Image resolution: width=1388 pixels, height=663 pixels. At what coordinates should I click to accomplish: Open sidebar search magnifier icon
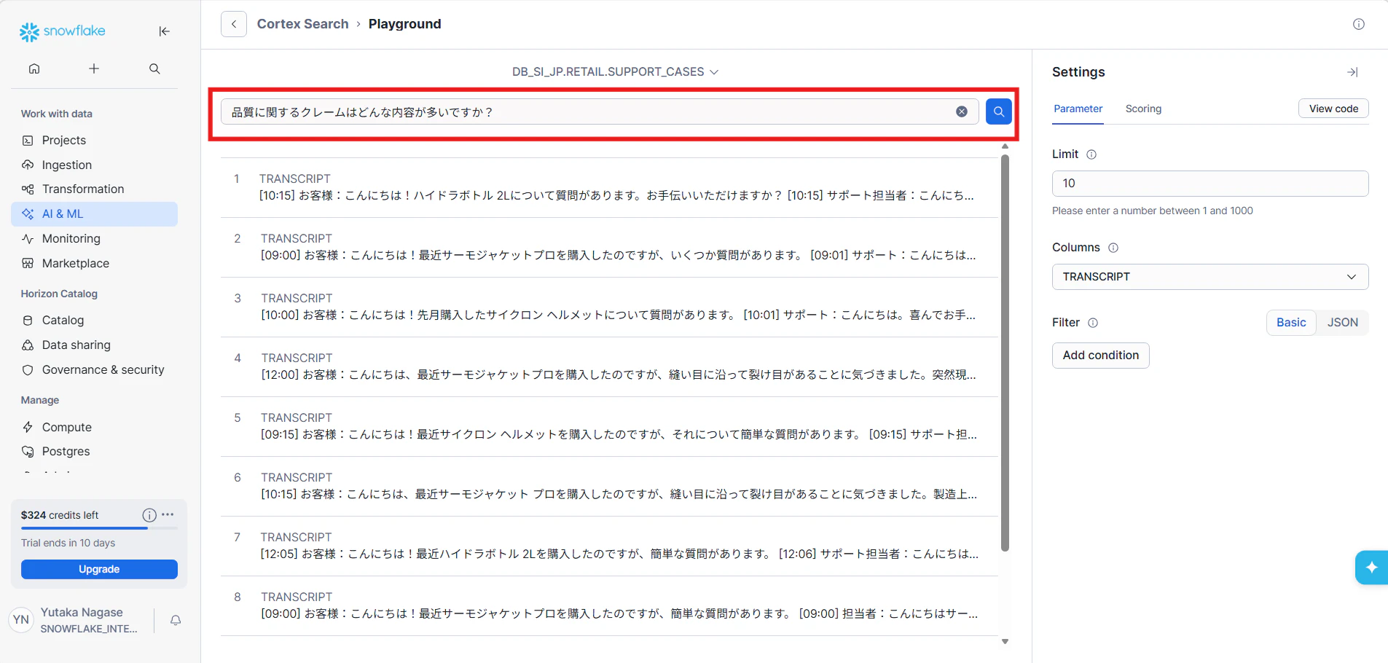click(154, 68)
